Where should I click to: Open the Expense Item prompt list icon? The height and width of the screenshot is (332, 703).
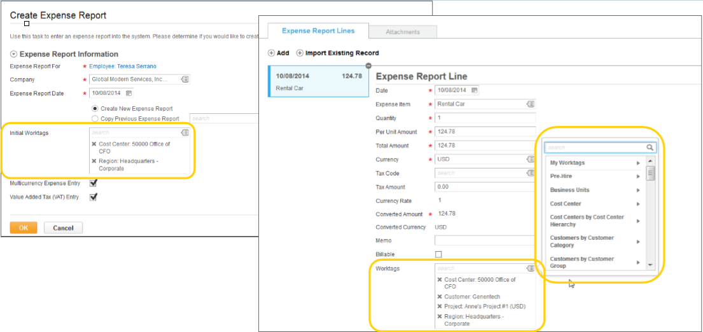[531, 104]
